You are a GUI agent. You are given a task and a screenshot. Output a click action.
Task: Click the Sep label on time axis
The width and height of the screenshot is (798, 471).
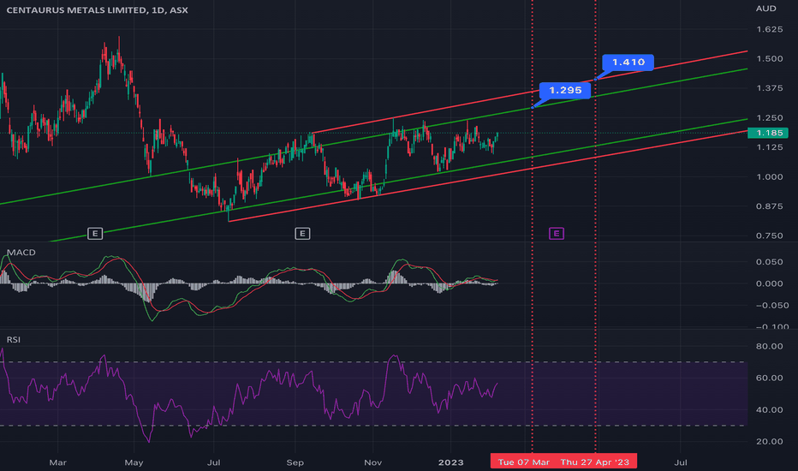[x=295, y=462]
